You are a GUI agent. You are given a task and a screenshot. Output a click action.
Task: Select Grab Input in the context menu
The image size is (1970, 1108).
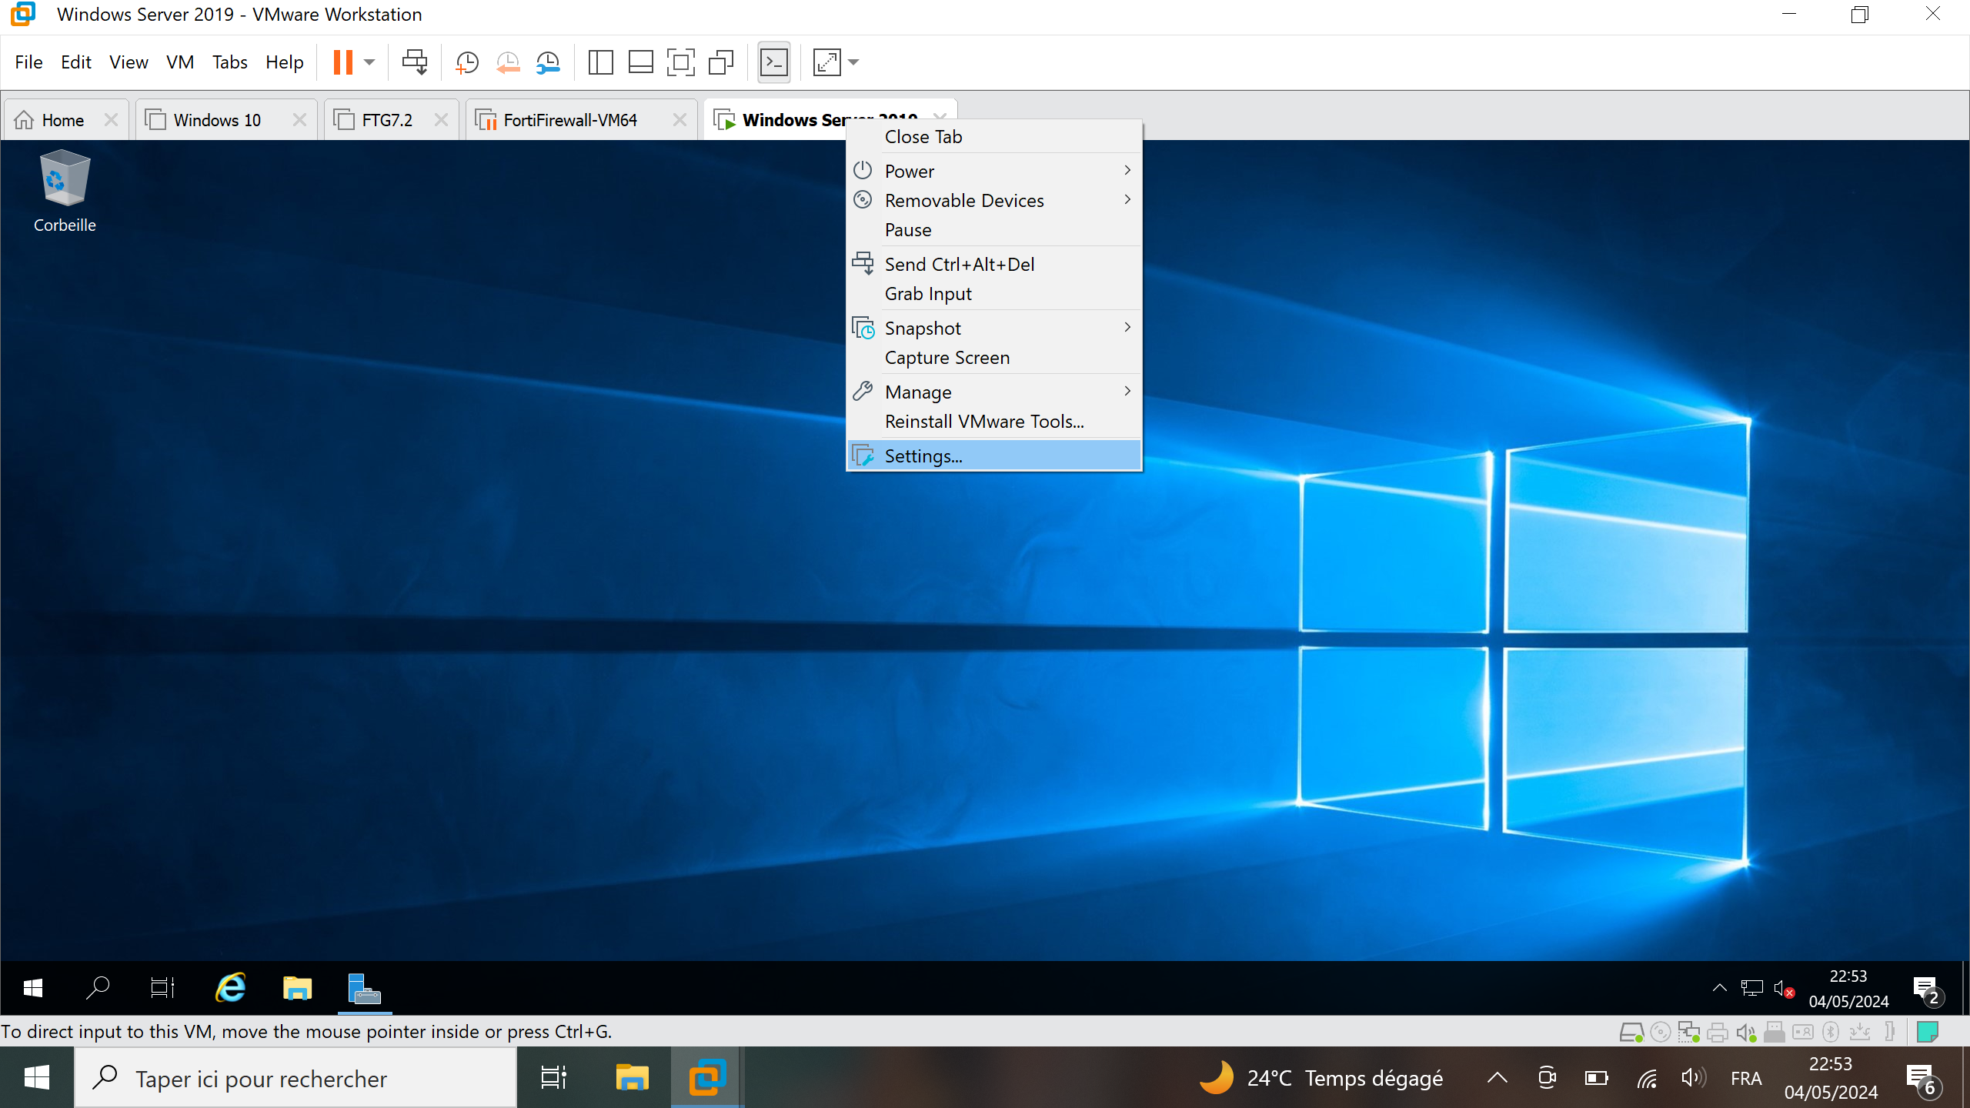tap(993, 293)
